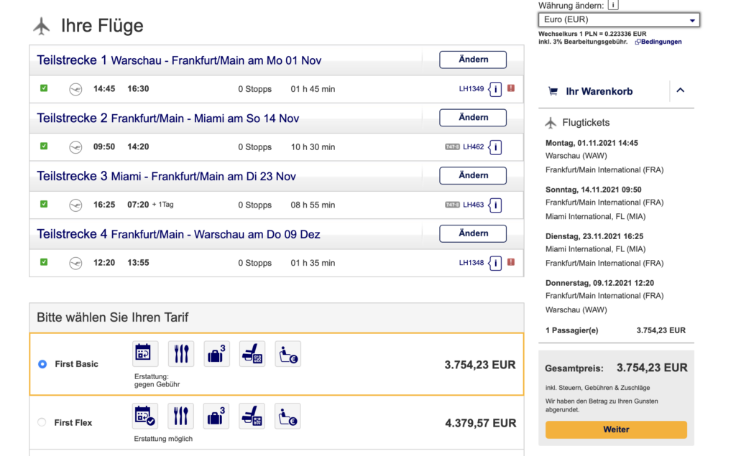Click Ändern for Teilstrecke 4 Frankfurt - Warschau
736x456 pixels.
point(473,233)
